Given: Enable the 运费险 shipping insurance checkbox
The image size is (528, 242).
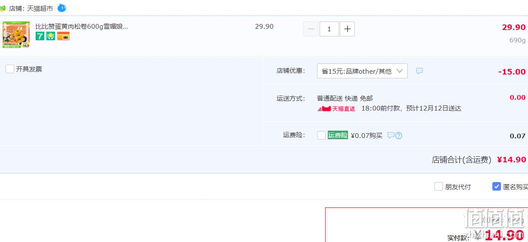Looking at the screenshot, I should [x=321, y=135].
